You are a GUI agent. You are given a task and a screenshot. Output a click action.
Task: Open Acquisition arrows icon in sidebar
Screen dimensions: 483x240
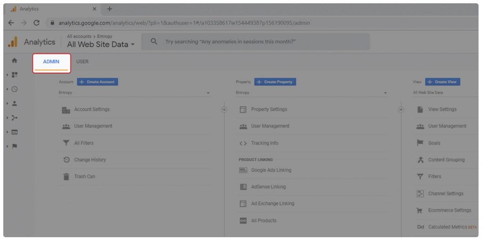(x=15, y=118)
